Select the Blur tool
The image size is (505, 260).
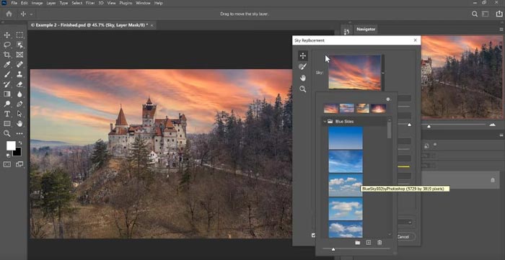pyautogui.click(x=19, y=94)
